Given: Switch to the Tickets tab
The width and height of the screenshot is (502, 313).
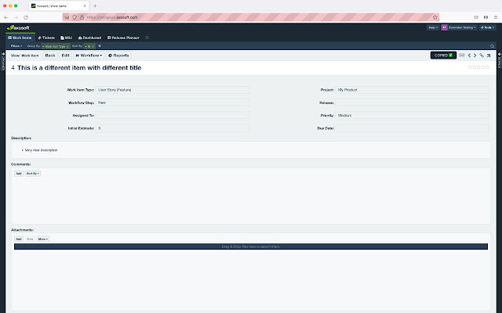Looking at the screenshot, I should point(46,38).
